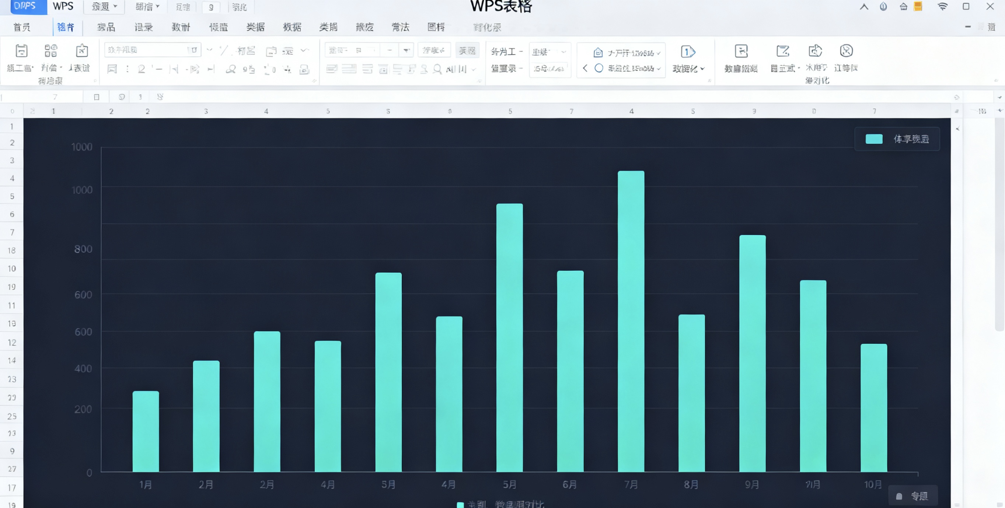This screenshot has height=508, width=1005.
Task: Click the vertical scrollbar arrow on the right
Action: point(958,128)
